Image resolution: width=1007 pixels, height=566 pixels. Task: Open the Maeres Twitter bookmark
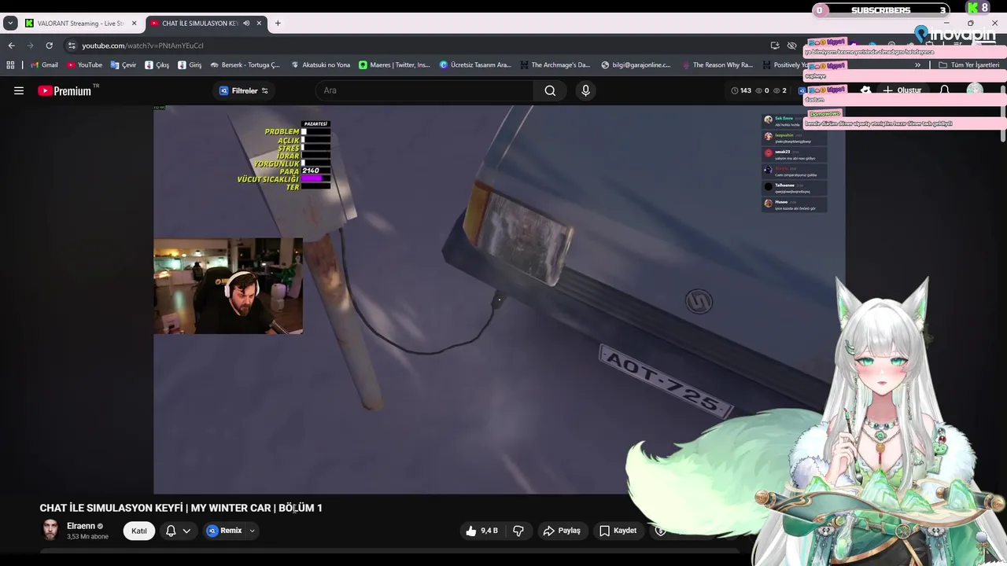pyautogui.click(x=394, y=64)
